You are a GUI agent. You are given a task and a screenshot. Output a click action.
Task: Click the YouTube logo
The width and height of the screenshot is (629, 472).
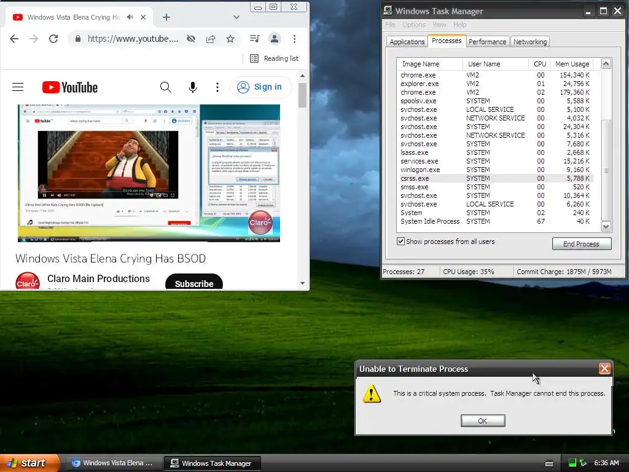(x=70, y=87)
